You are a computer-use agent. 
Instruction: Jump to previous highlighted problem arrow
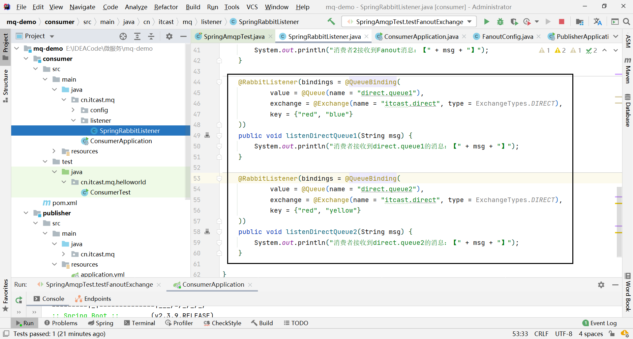(605, 50)
